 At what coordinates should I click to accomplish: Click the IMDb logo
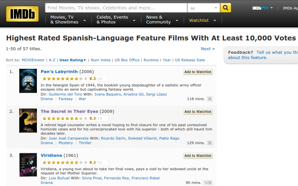22,14
